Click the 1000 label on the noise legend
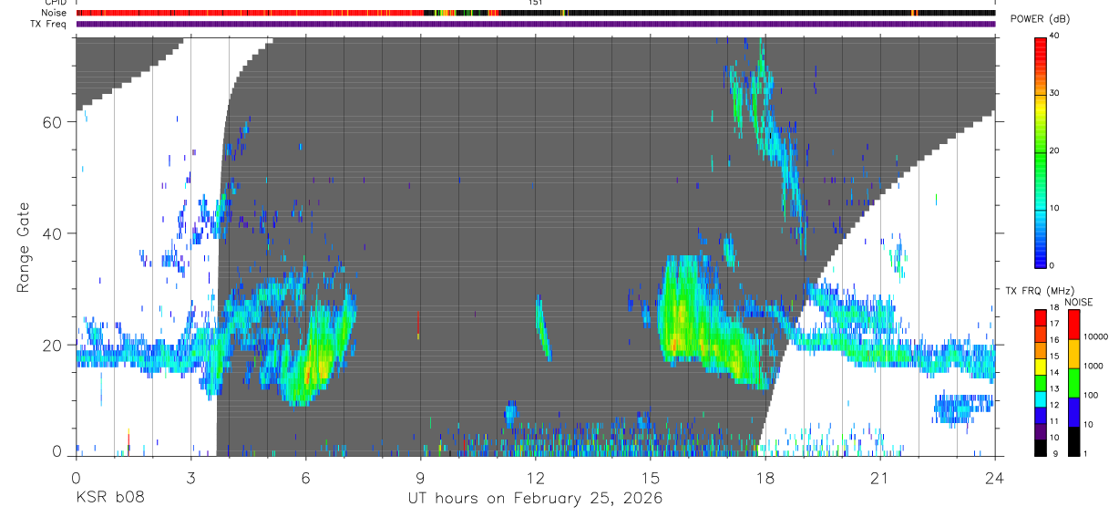The image size is (1119, 517). [x=1092, y=367]
